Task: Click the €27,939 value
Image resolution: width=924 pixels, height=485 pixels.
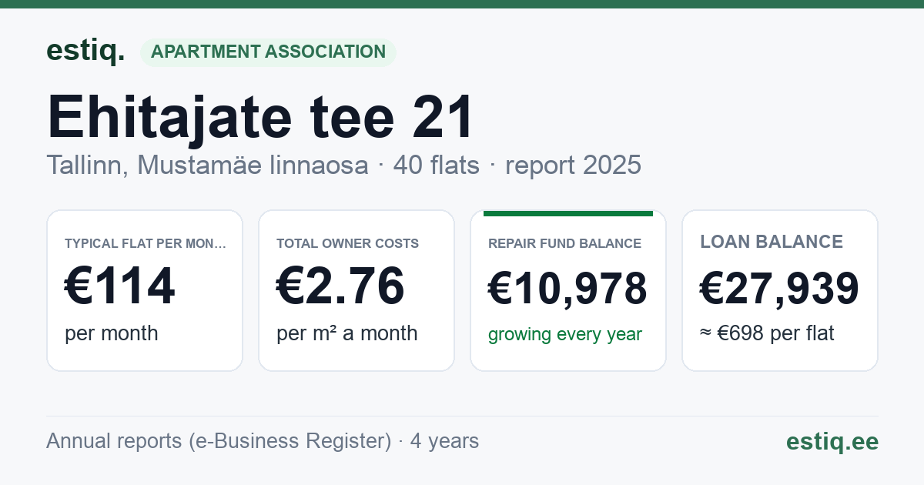Action: 779,289
